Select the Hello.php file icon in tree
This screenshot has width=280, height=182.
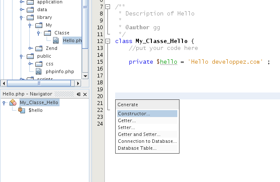coord(56,41)
